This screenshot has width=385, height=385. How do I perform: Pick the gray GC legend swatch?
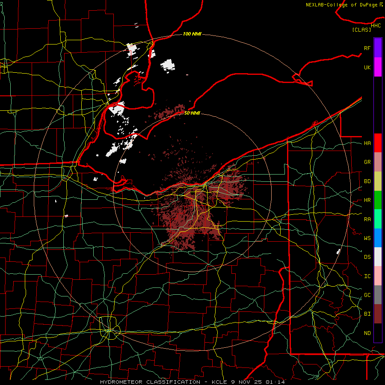click(378, 295)
